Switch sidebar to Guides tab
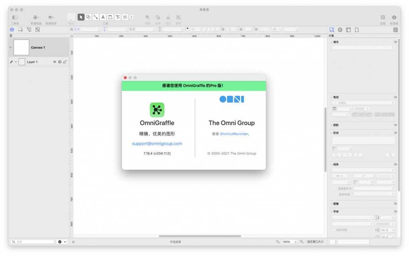 point(20,30)
